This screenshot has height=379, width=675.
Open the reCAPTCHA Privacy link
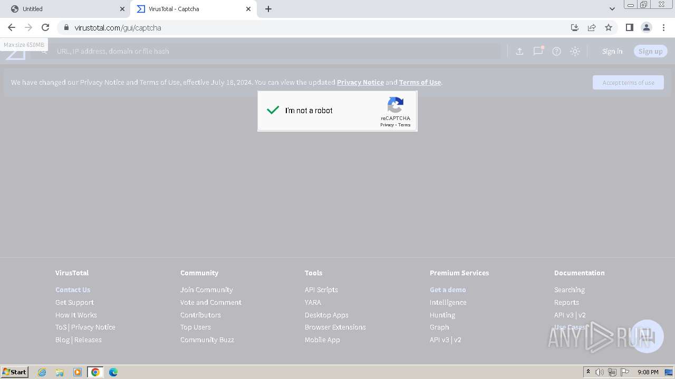tap(387, 125)
